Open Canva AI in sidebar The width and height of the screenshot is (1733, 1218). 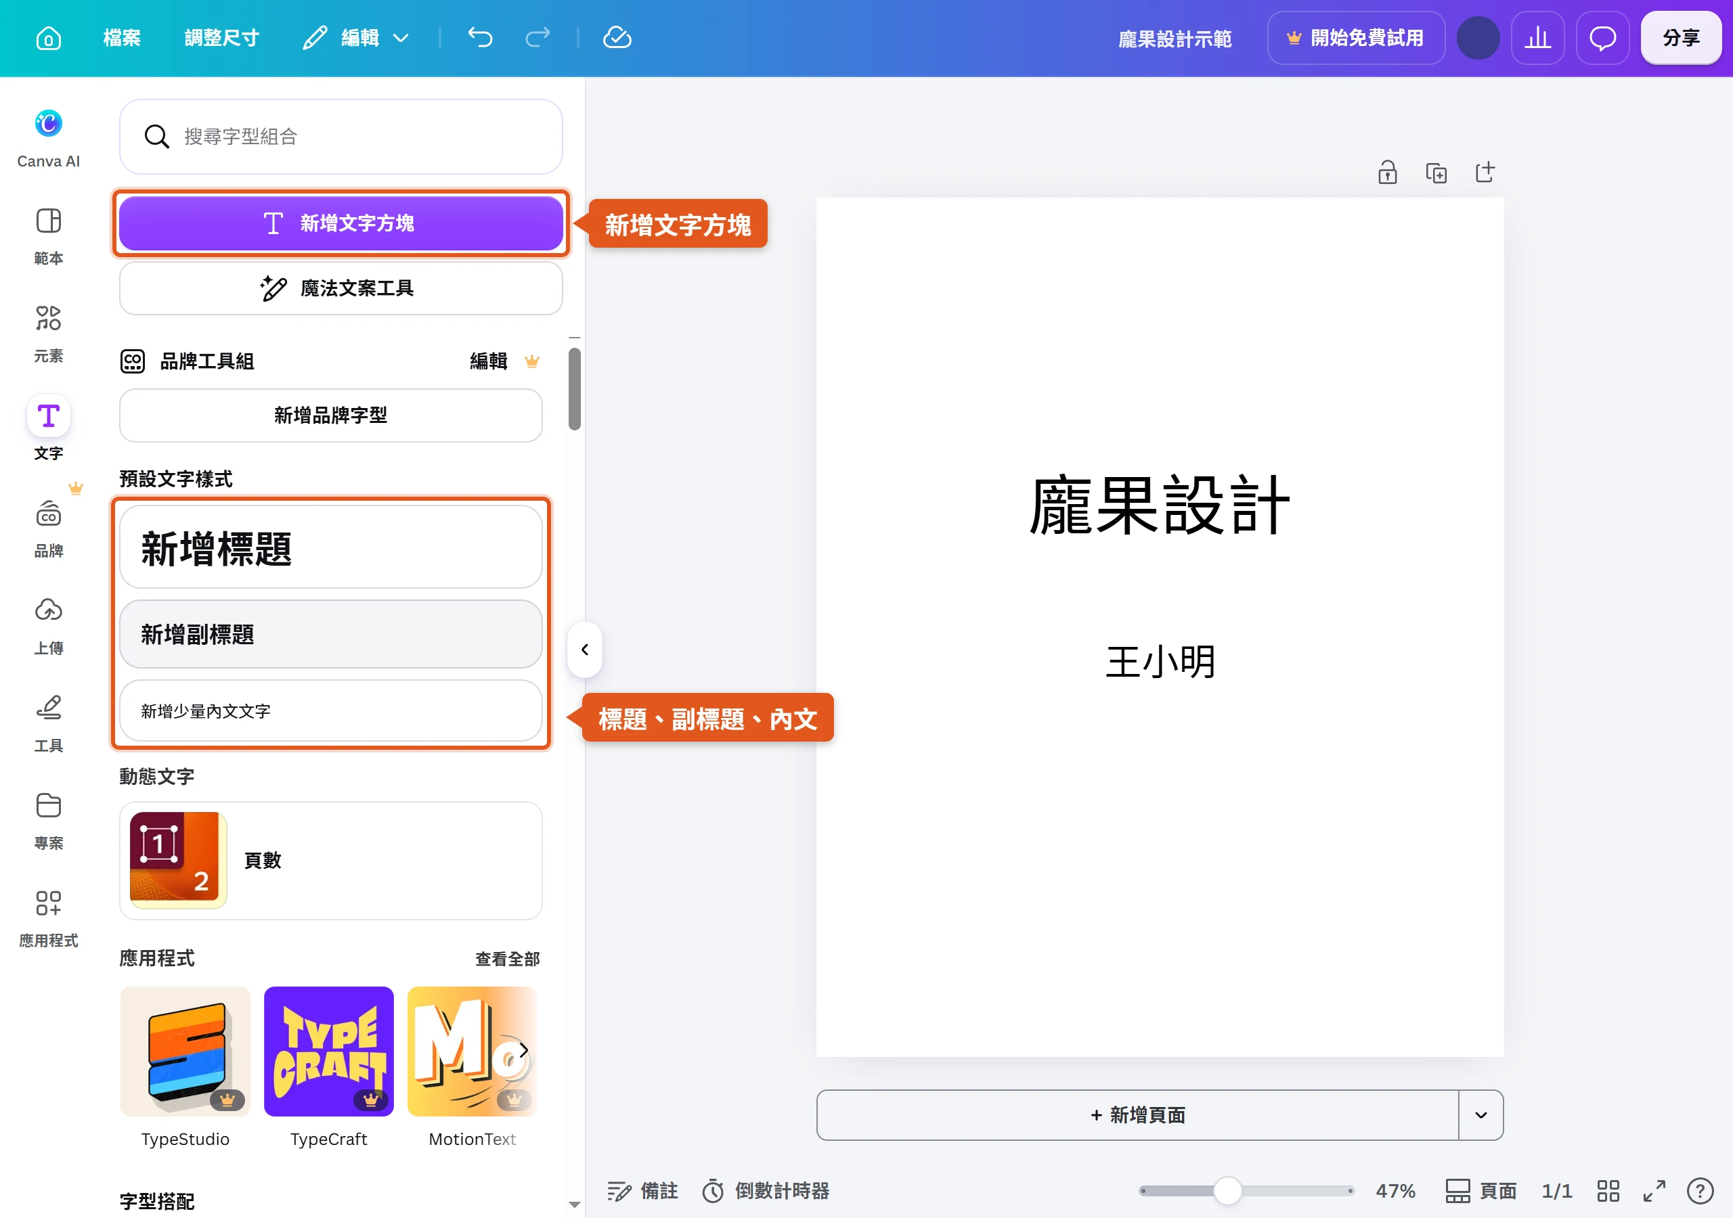(48, 138)
